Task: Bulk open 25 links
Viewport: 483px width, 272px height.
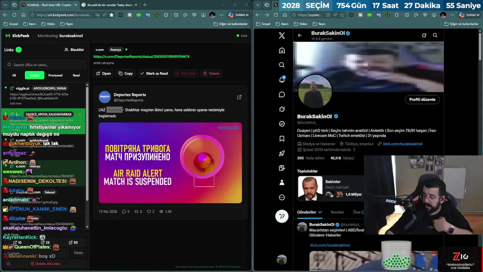Action: (x=45, y=243)
